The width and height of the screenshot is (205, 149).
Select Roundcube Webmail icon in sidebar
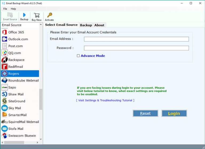(x=4, y=80)
